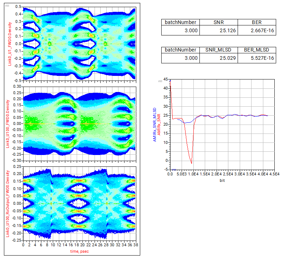Click the BER_MLSD value 5.527E-16
The height and width of the screenshot is (257, 284).
(x=262, y=58)
